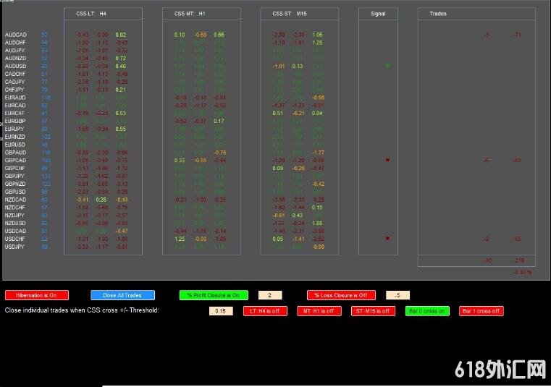Viewport: 551px width, 387px height.
Task: Select the GBPJPY pair row label
Action: [x=14, y=176]
